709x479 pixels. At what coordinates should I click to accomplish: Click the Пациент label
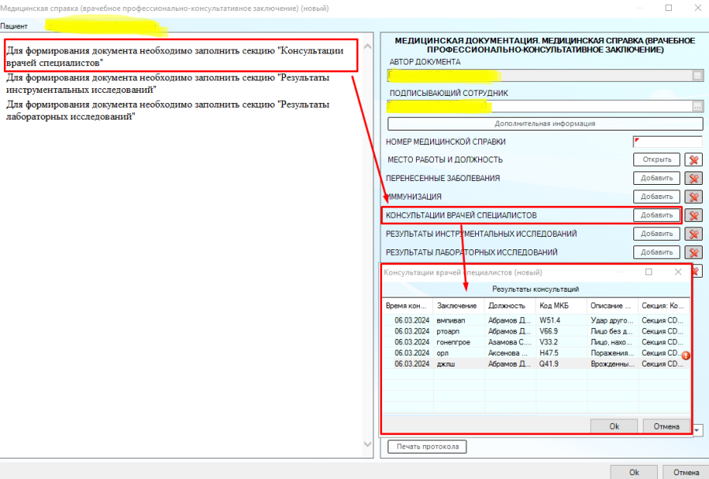click(14, 26)
